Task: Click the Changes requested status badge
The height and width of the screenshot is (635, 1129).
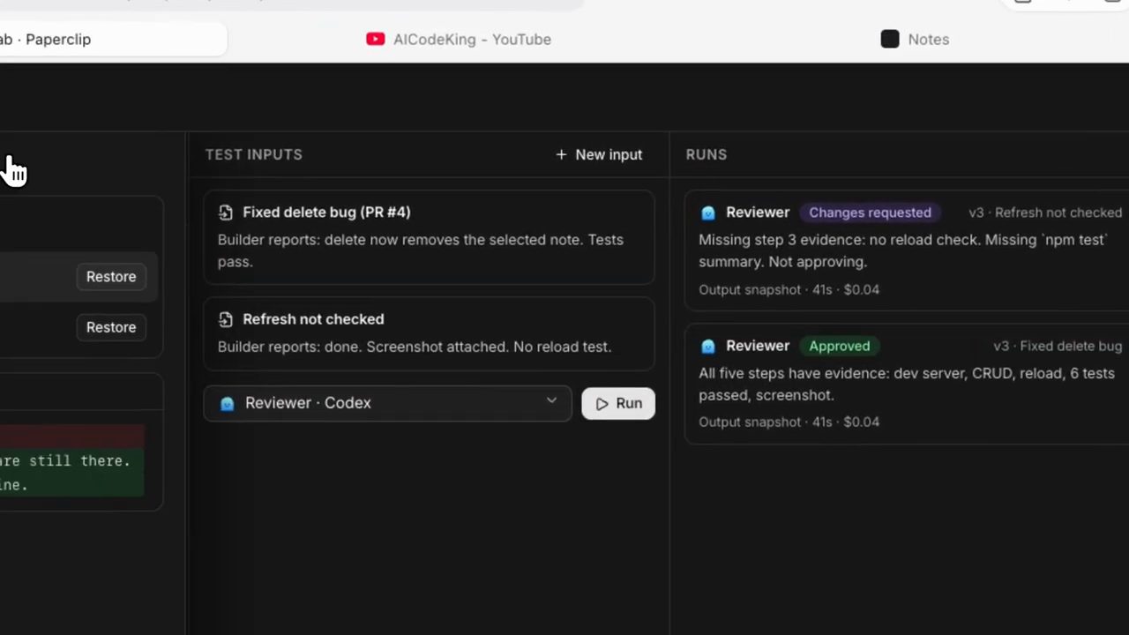Action: [x=870, y=213]
